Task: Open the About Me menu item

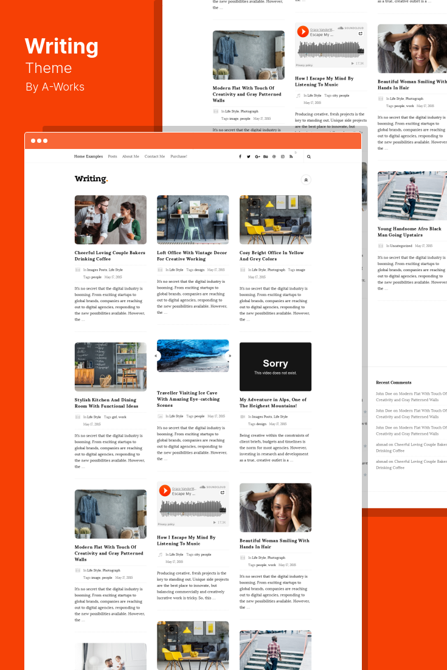Action: coord(131,156)
